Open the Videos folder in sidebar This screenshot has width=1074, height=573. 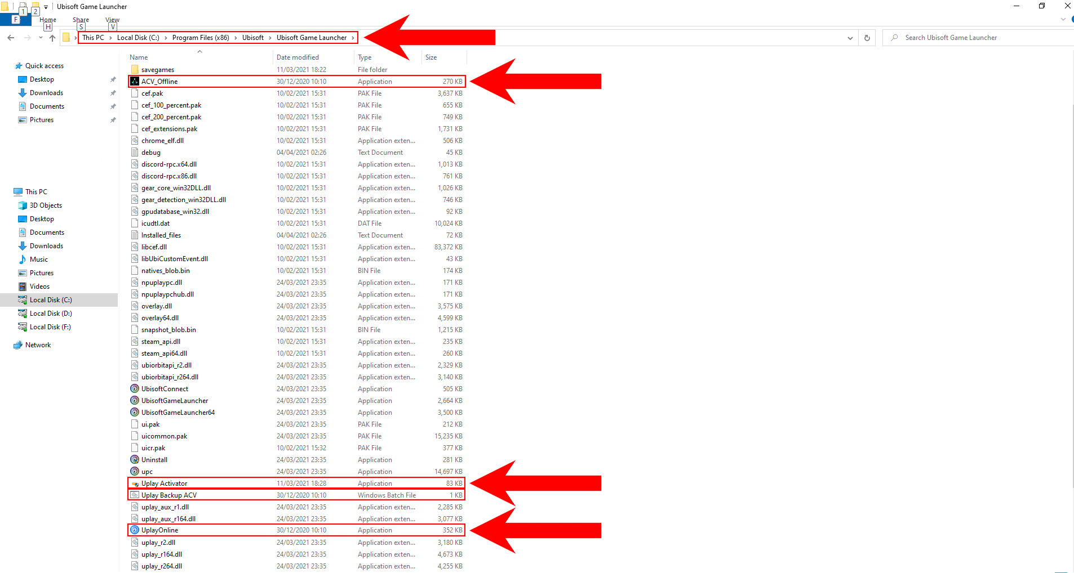coord(39,286)
